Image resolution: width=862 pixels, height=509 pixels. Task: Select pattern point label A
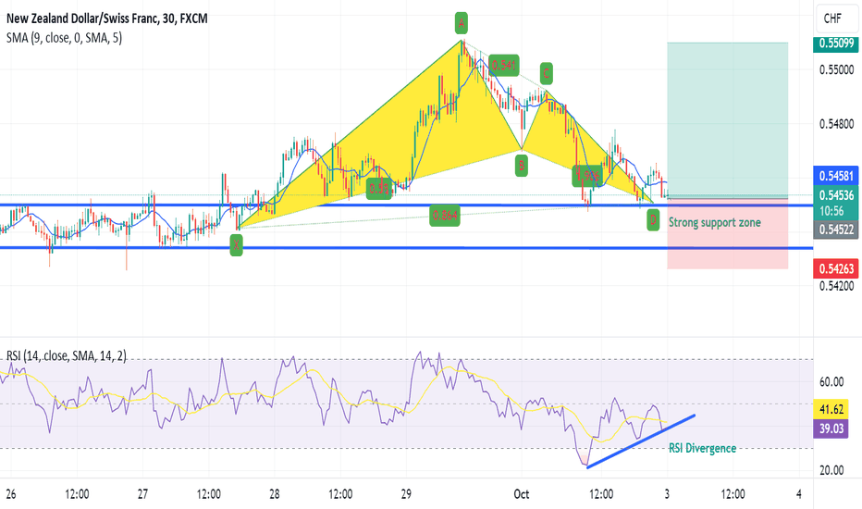tap(462, 23)
